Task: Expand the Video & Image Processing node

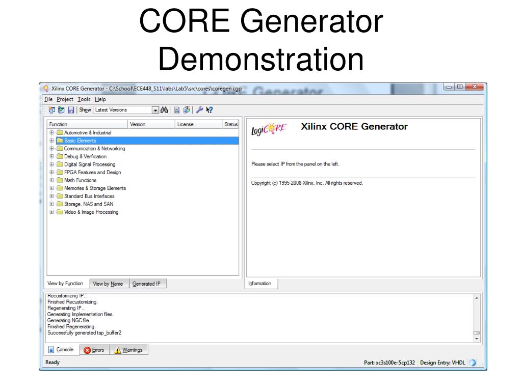Action: tap(51, 212)
